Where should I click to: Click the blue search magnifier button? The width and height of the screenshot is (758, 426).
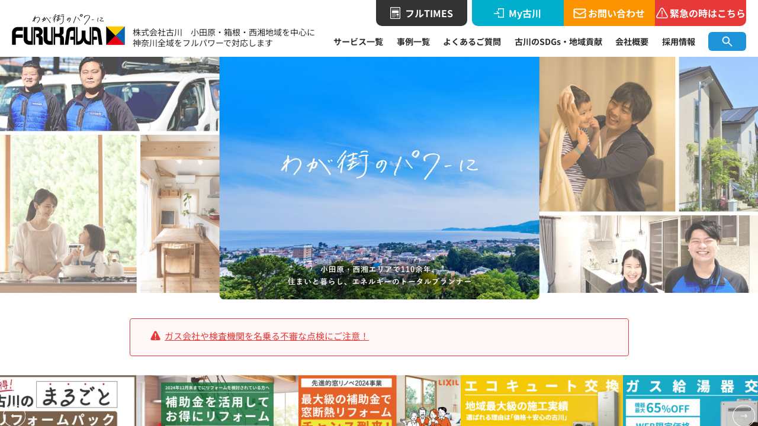coord(727,41)
